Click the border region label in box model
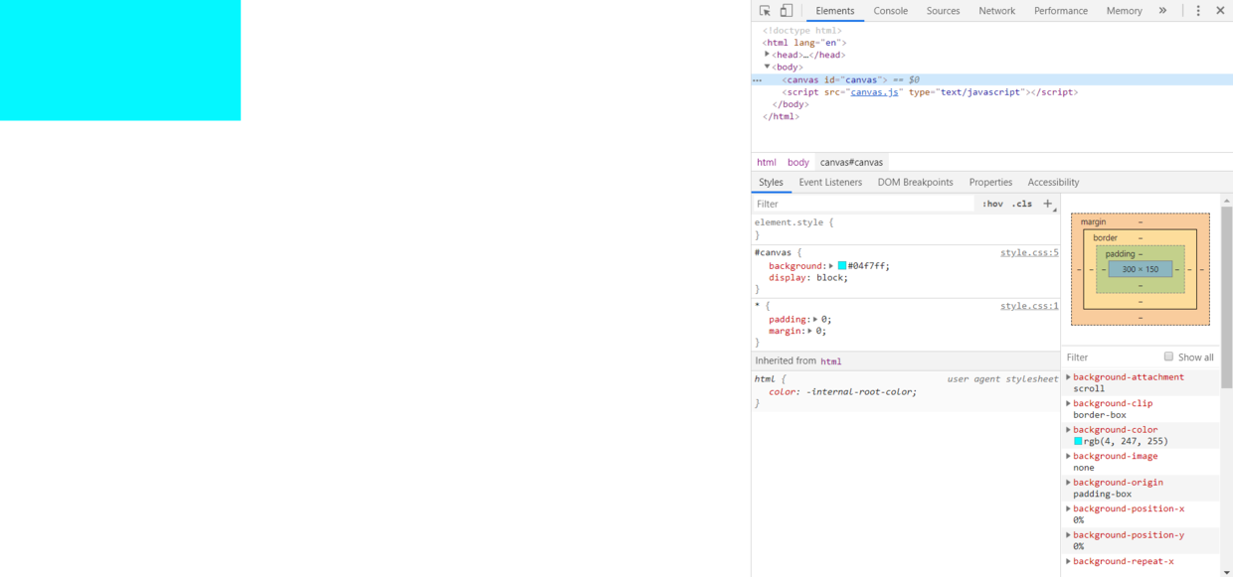This screenshot has height=577, width=1233. pos(1105,237)
